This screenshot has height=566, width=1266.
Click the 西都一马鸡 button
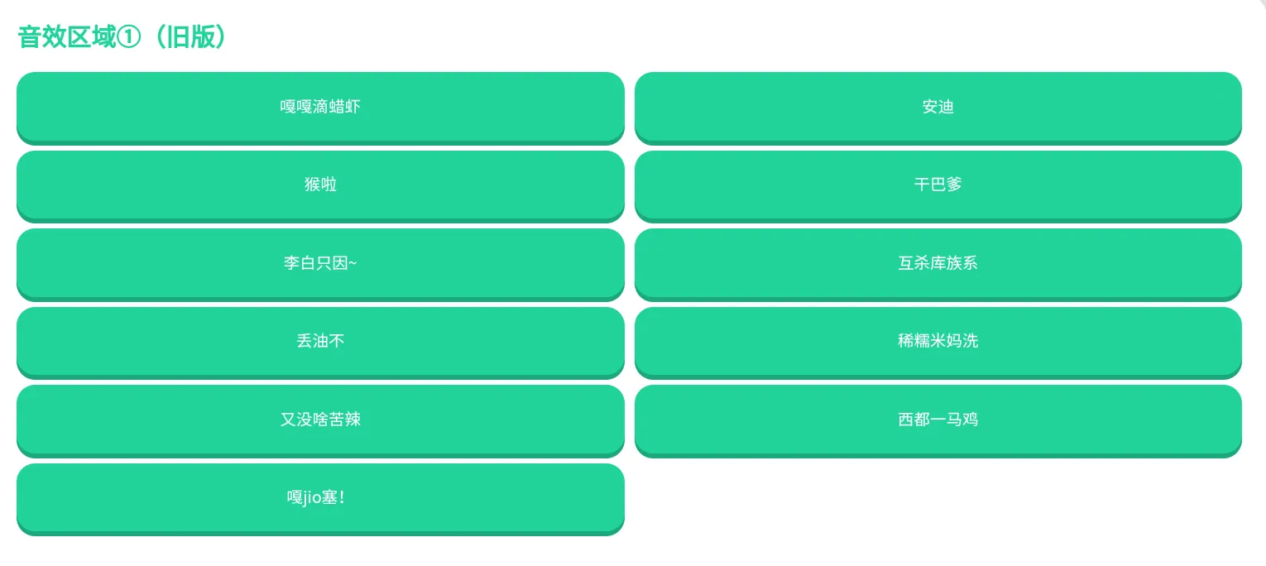[x=938, y=420]
